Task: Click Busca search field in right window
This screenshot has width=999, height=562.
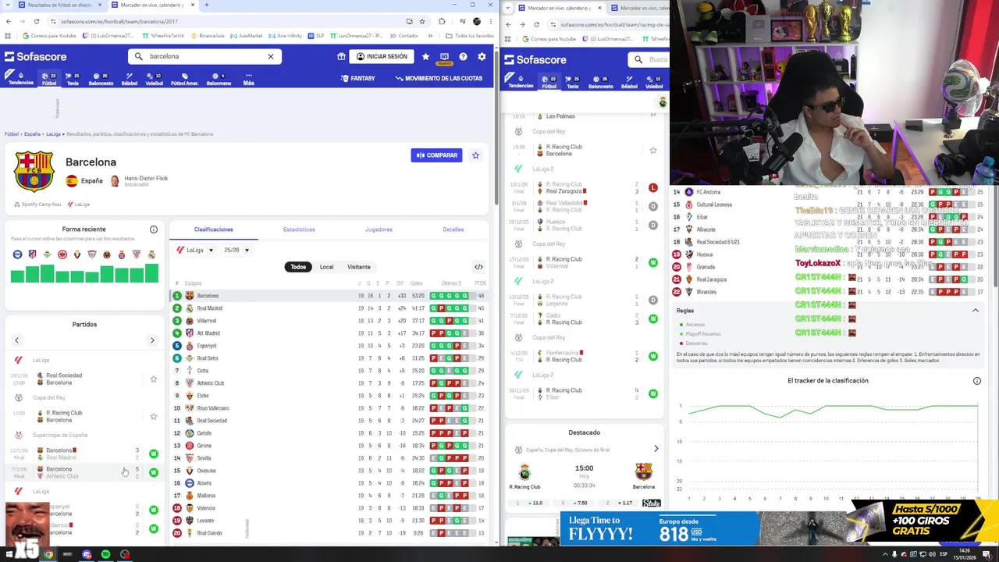Action: pos(649,59)
